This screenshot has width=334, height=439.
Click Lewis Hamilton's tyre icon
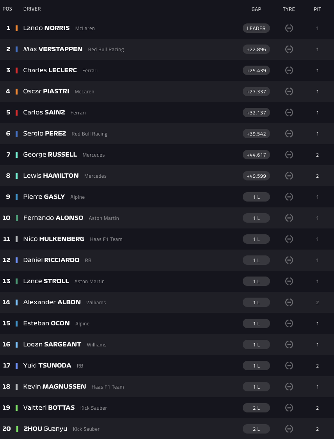click(289, 176)
